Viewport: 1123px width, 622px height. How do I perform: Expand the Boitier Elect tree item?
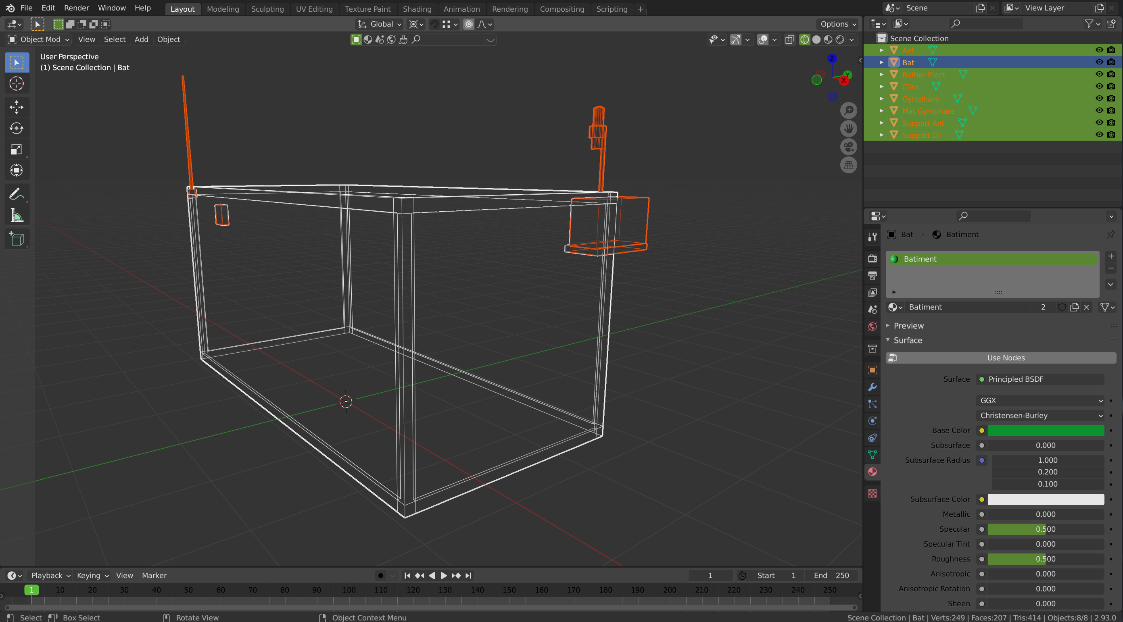coord(881,75)
